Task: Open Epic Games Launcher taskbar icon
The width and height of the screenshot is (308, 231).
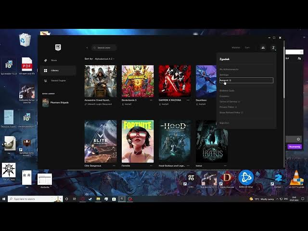Action: click(x=122, y=199)
